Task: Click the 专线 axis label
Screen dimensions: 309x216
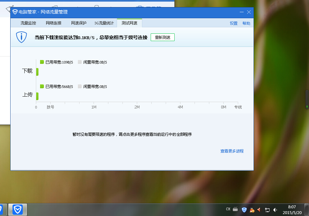Action: [238, 107]
